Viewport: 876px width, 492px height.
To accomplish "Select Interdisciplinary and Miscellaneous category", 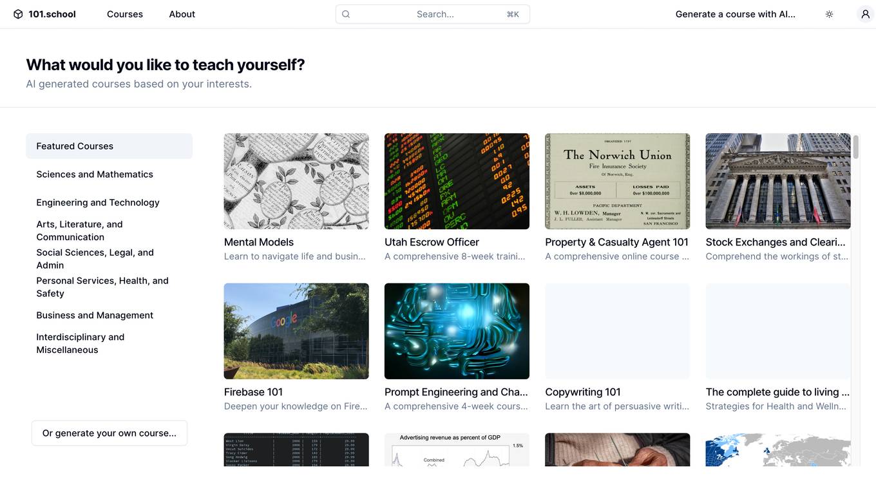I will tap(109, 343).
